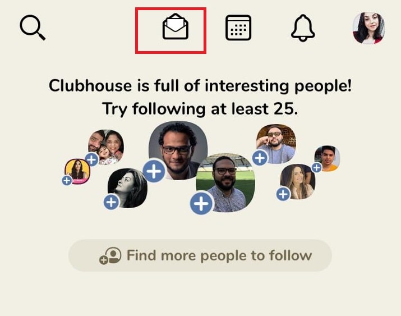Open the black-and-white woman's profile photo

click(127, 188)
